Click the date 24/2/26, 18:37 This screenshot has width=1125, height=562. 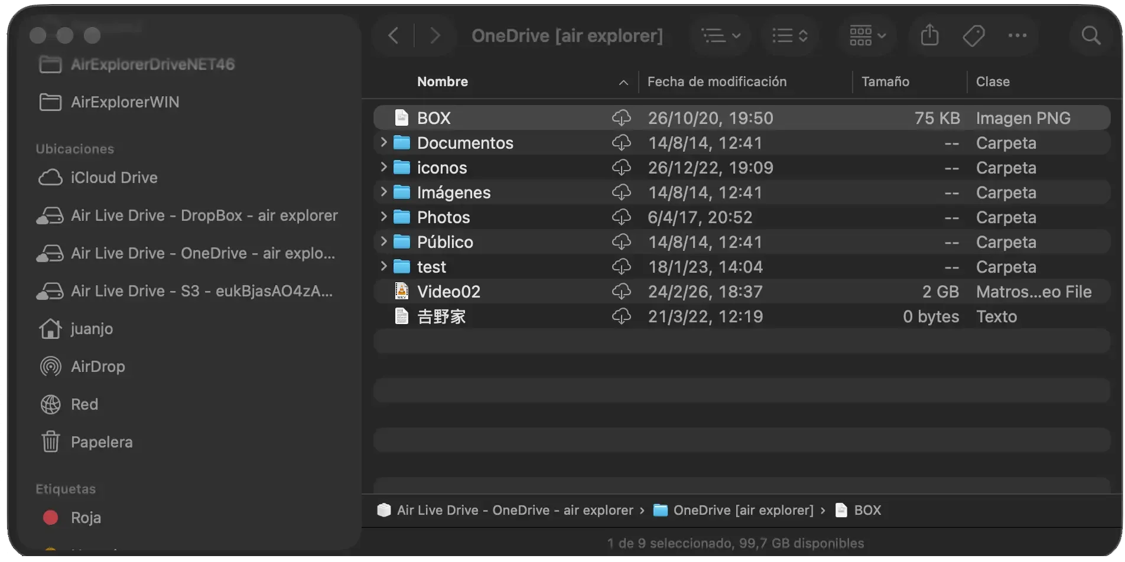[705, 292]
